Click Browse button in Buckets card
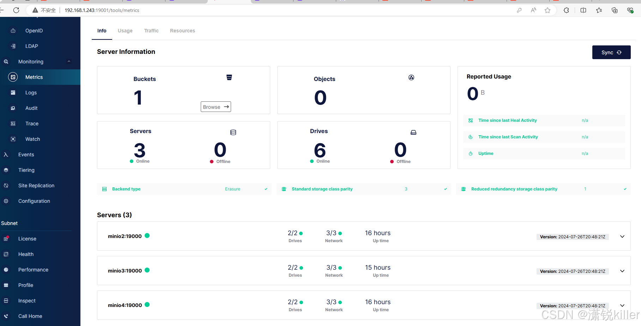The image size is (641, 326). pos(216,107)
